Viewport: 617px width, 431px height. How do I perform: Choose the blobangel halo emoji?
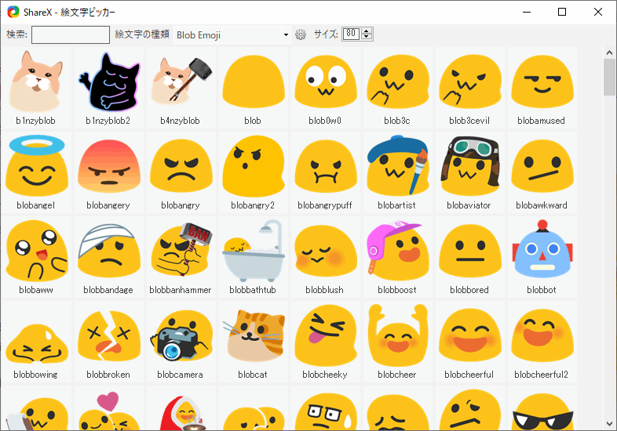point(37,172)
